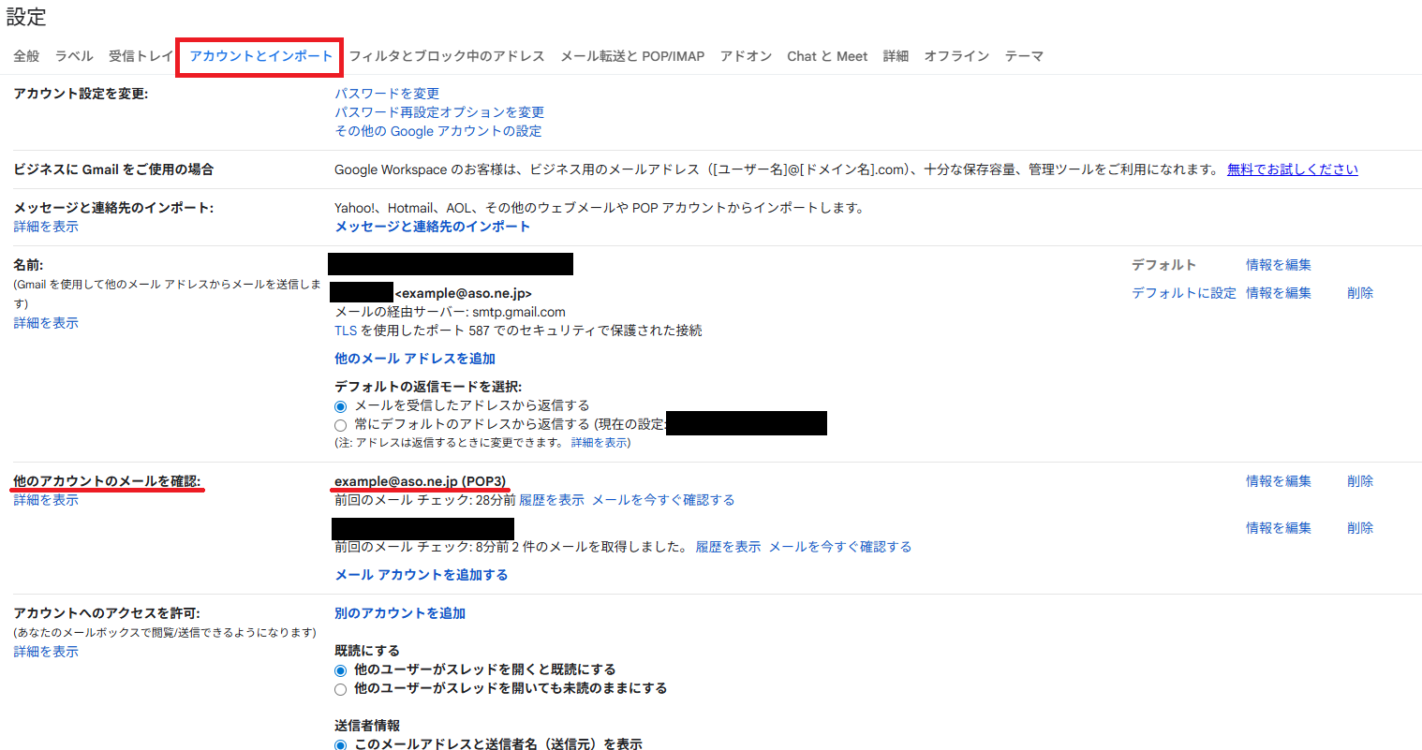Screen dimensions: 1422x750
Task: Select the 受信トレイ tab
Action: click(139, 55)
